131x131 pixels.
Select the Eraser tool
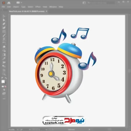click(x=4, y=47)
